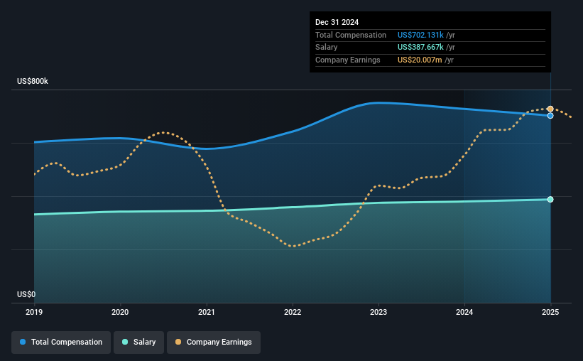
Task: Click the teal Salary legend dot
Action: tap(125, 342)
